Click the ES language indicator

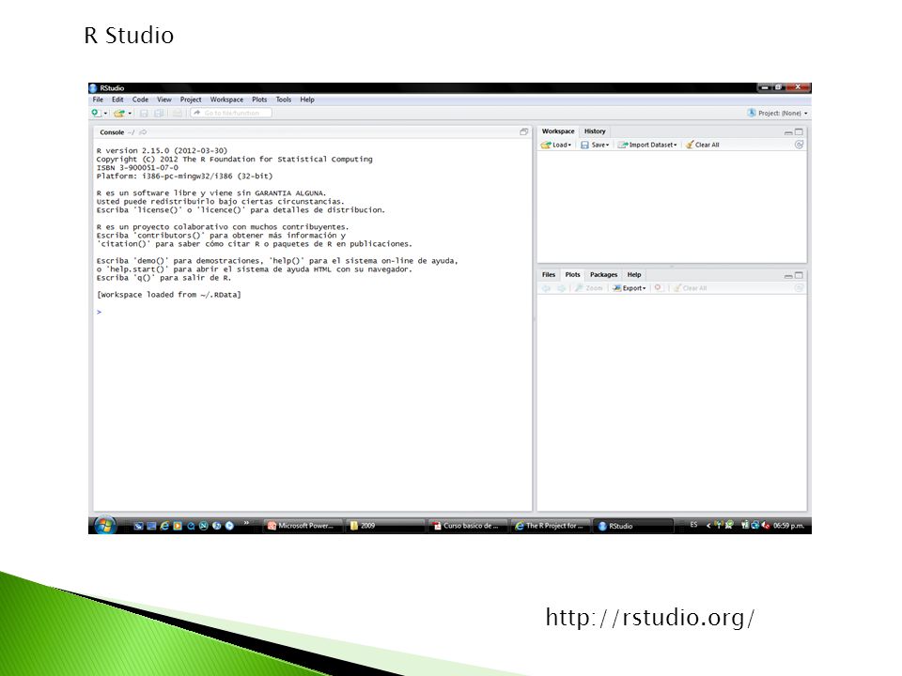pos(693,525)
